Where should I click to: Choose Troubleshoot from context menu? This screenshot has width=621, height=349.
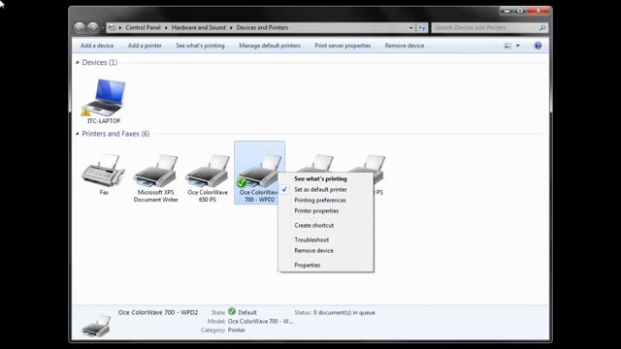pyautogui.click(x=326, y=239)
